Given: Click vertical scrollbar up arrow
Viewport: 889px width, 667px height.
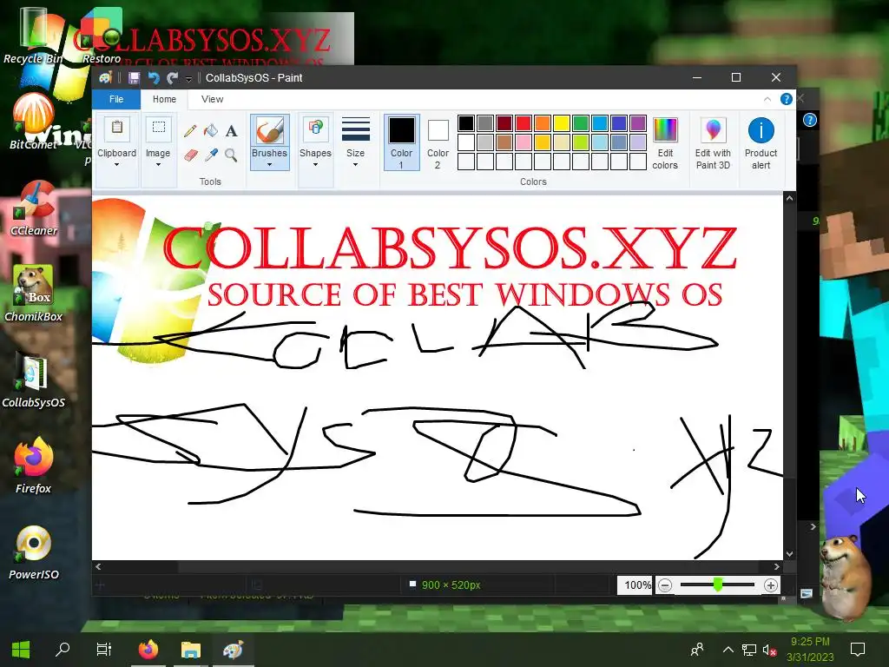Looking at the screenshot, I should 789,198.
